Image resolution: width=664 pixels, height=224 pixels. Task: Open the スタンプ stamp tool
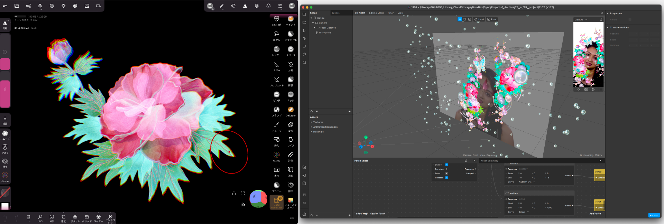click(x=277, y=110)
